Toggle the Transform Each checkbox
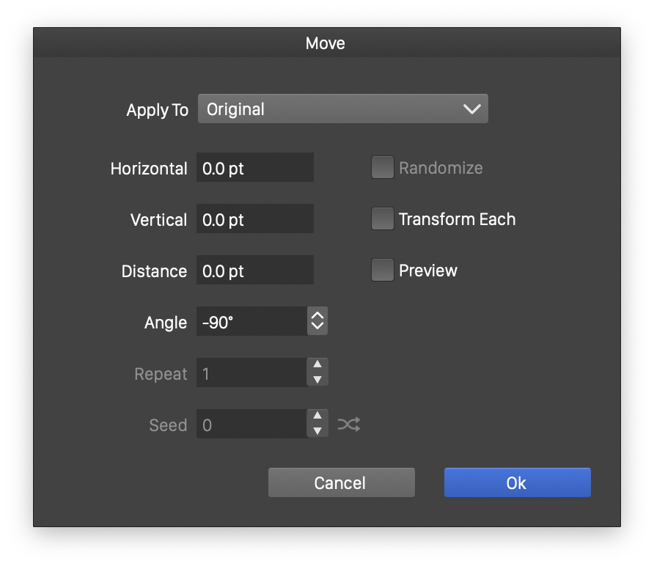 point(383,218)
